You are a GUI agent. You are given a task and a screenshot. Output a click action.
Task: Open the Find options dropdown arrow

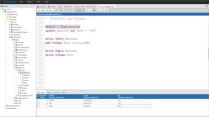53,10
